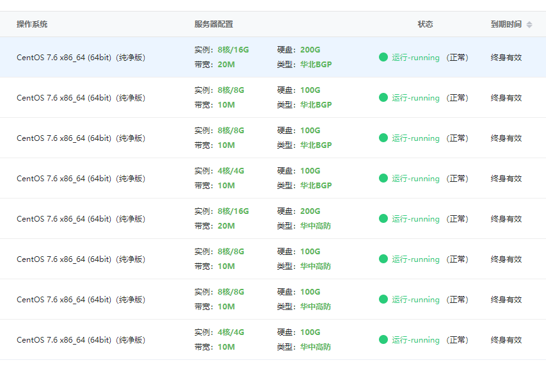The height and width of the screenshot is (367, 546).
Task: Click the 到期时间 column header label
Action: click(506, 24)
